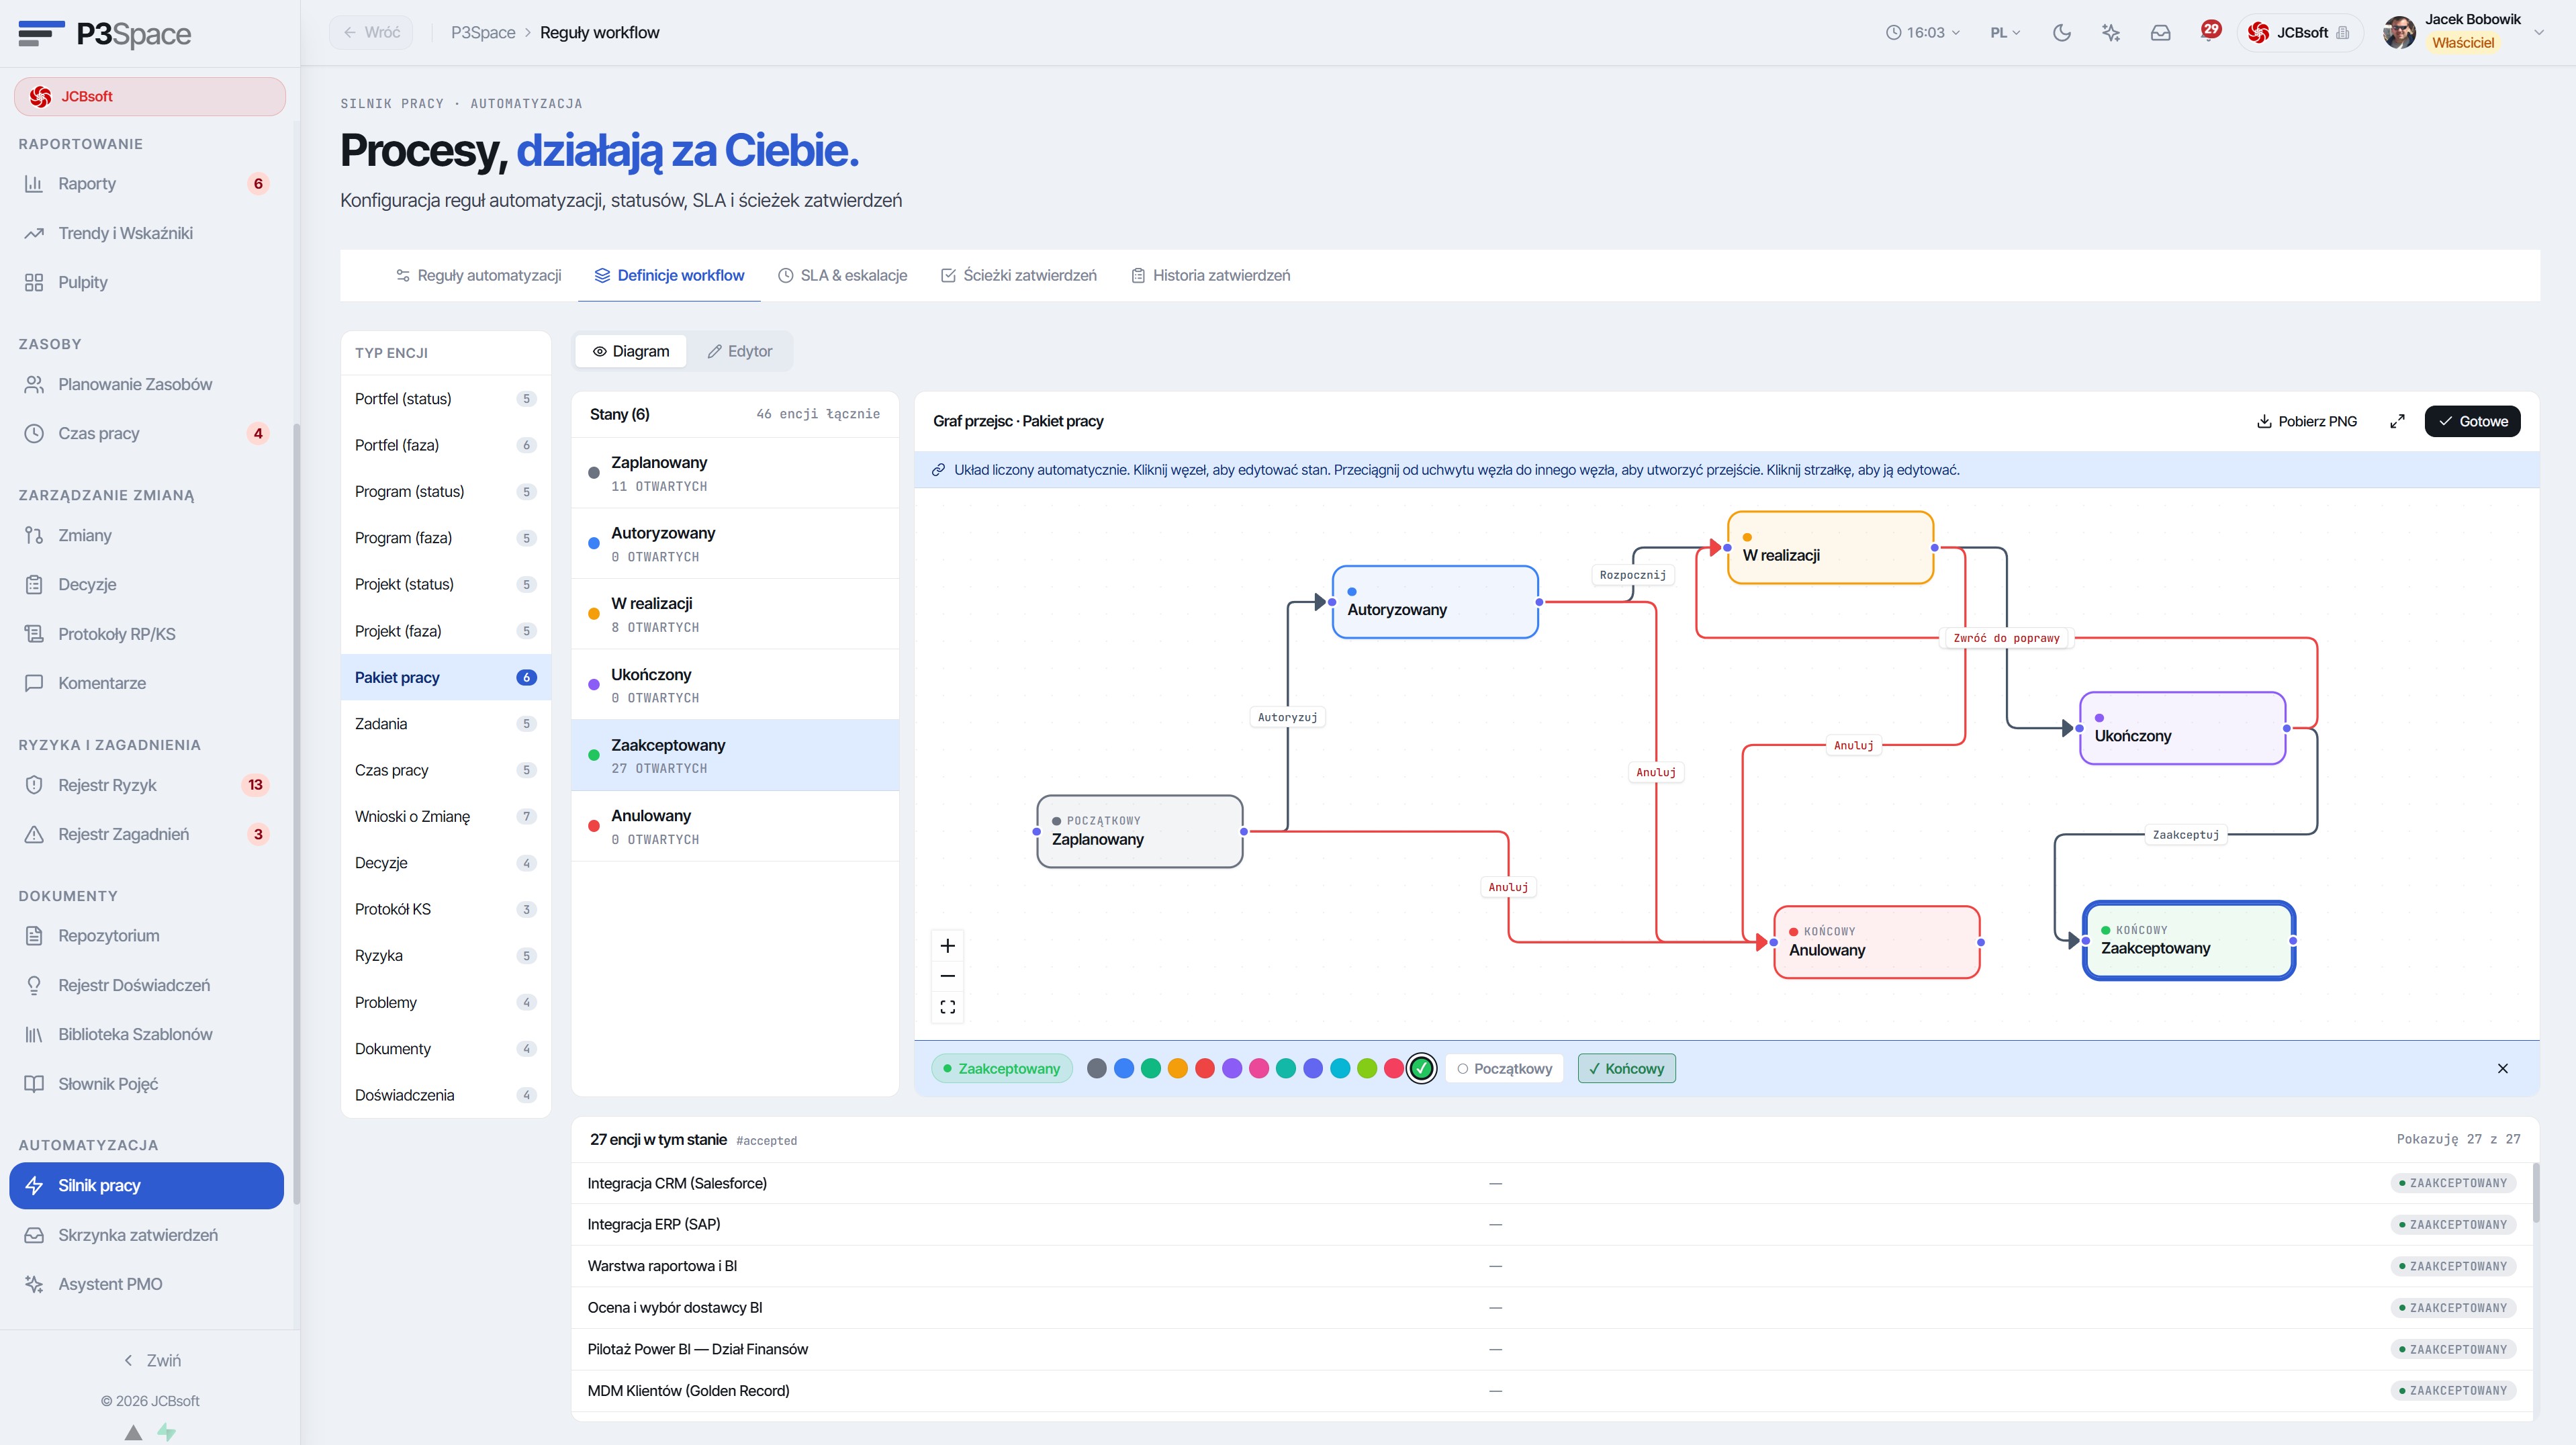Open Planowanie Zasobów in sidebar
Image resolution: width=2576 pixels, height=1445 pixels.
pyautogui.click(x=147, y=384)
